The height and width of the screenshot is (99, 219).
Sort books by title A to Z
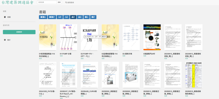point(60,17)
